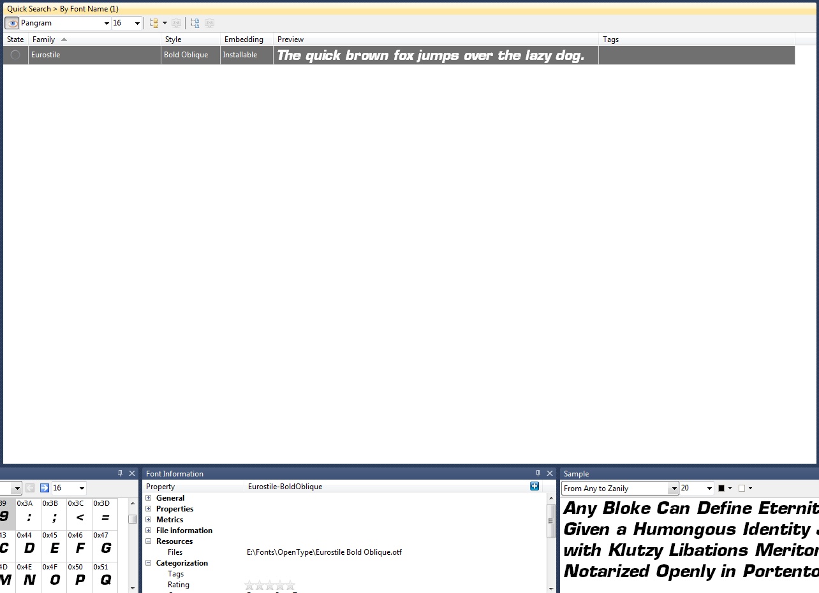Image resolution: width=819 pixels, height=593 pixels.
Task: Click the blue plus expand-all icon
Action: [535, 486]
